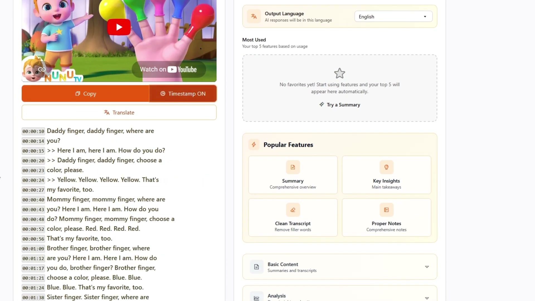Jump to timestamp 00:01:12
Viewport: 535px width, 301px height.
pos(33,258)
